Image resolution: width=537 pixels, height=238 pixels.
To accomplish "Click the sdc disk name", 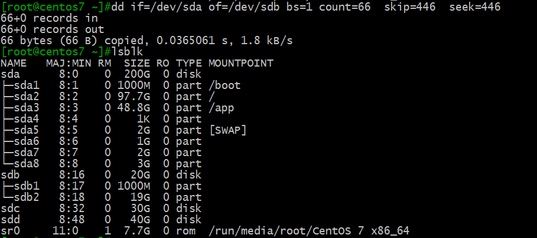I will 10,209.
